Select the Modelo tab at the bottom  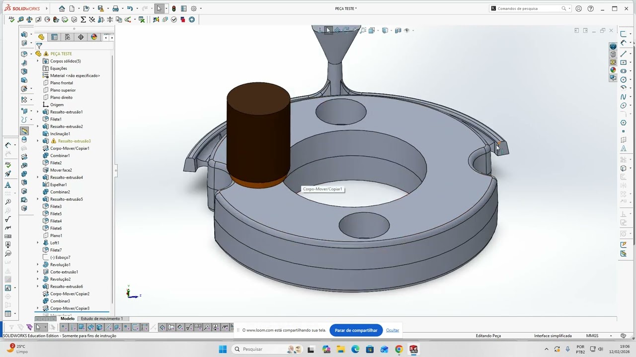[x=67, y=319]
